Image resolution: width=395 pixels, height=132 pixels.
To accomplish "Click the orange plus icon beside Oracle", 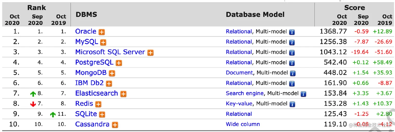I will tap(102, 32).
